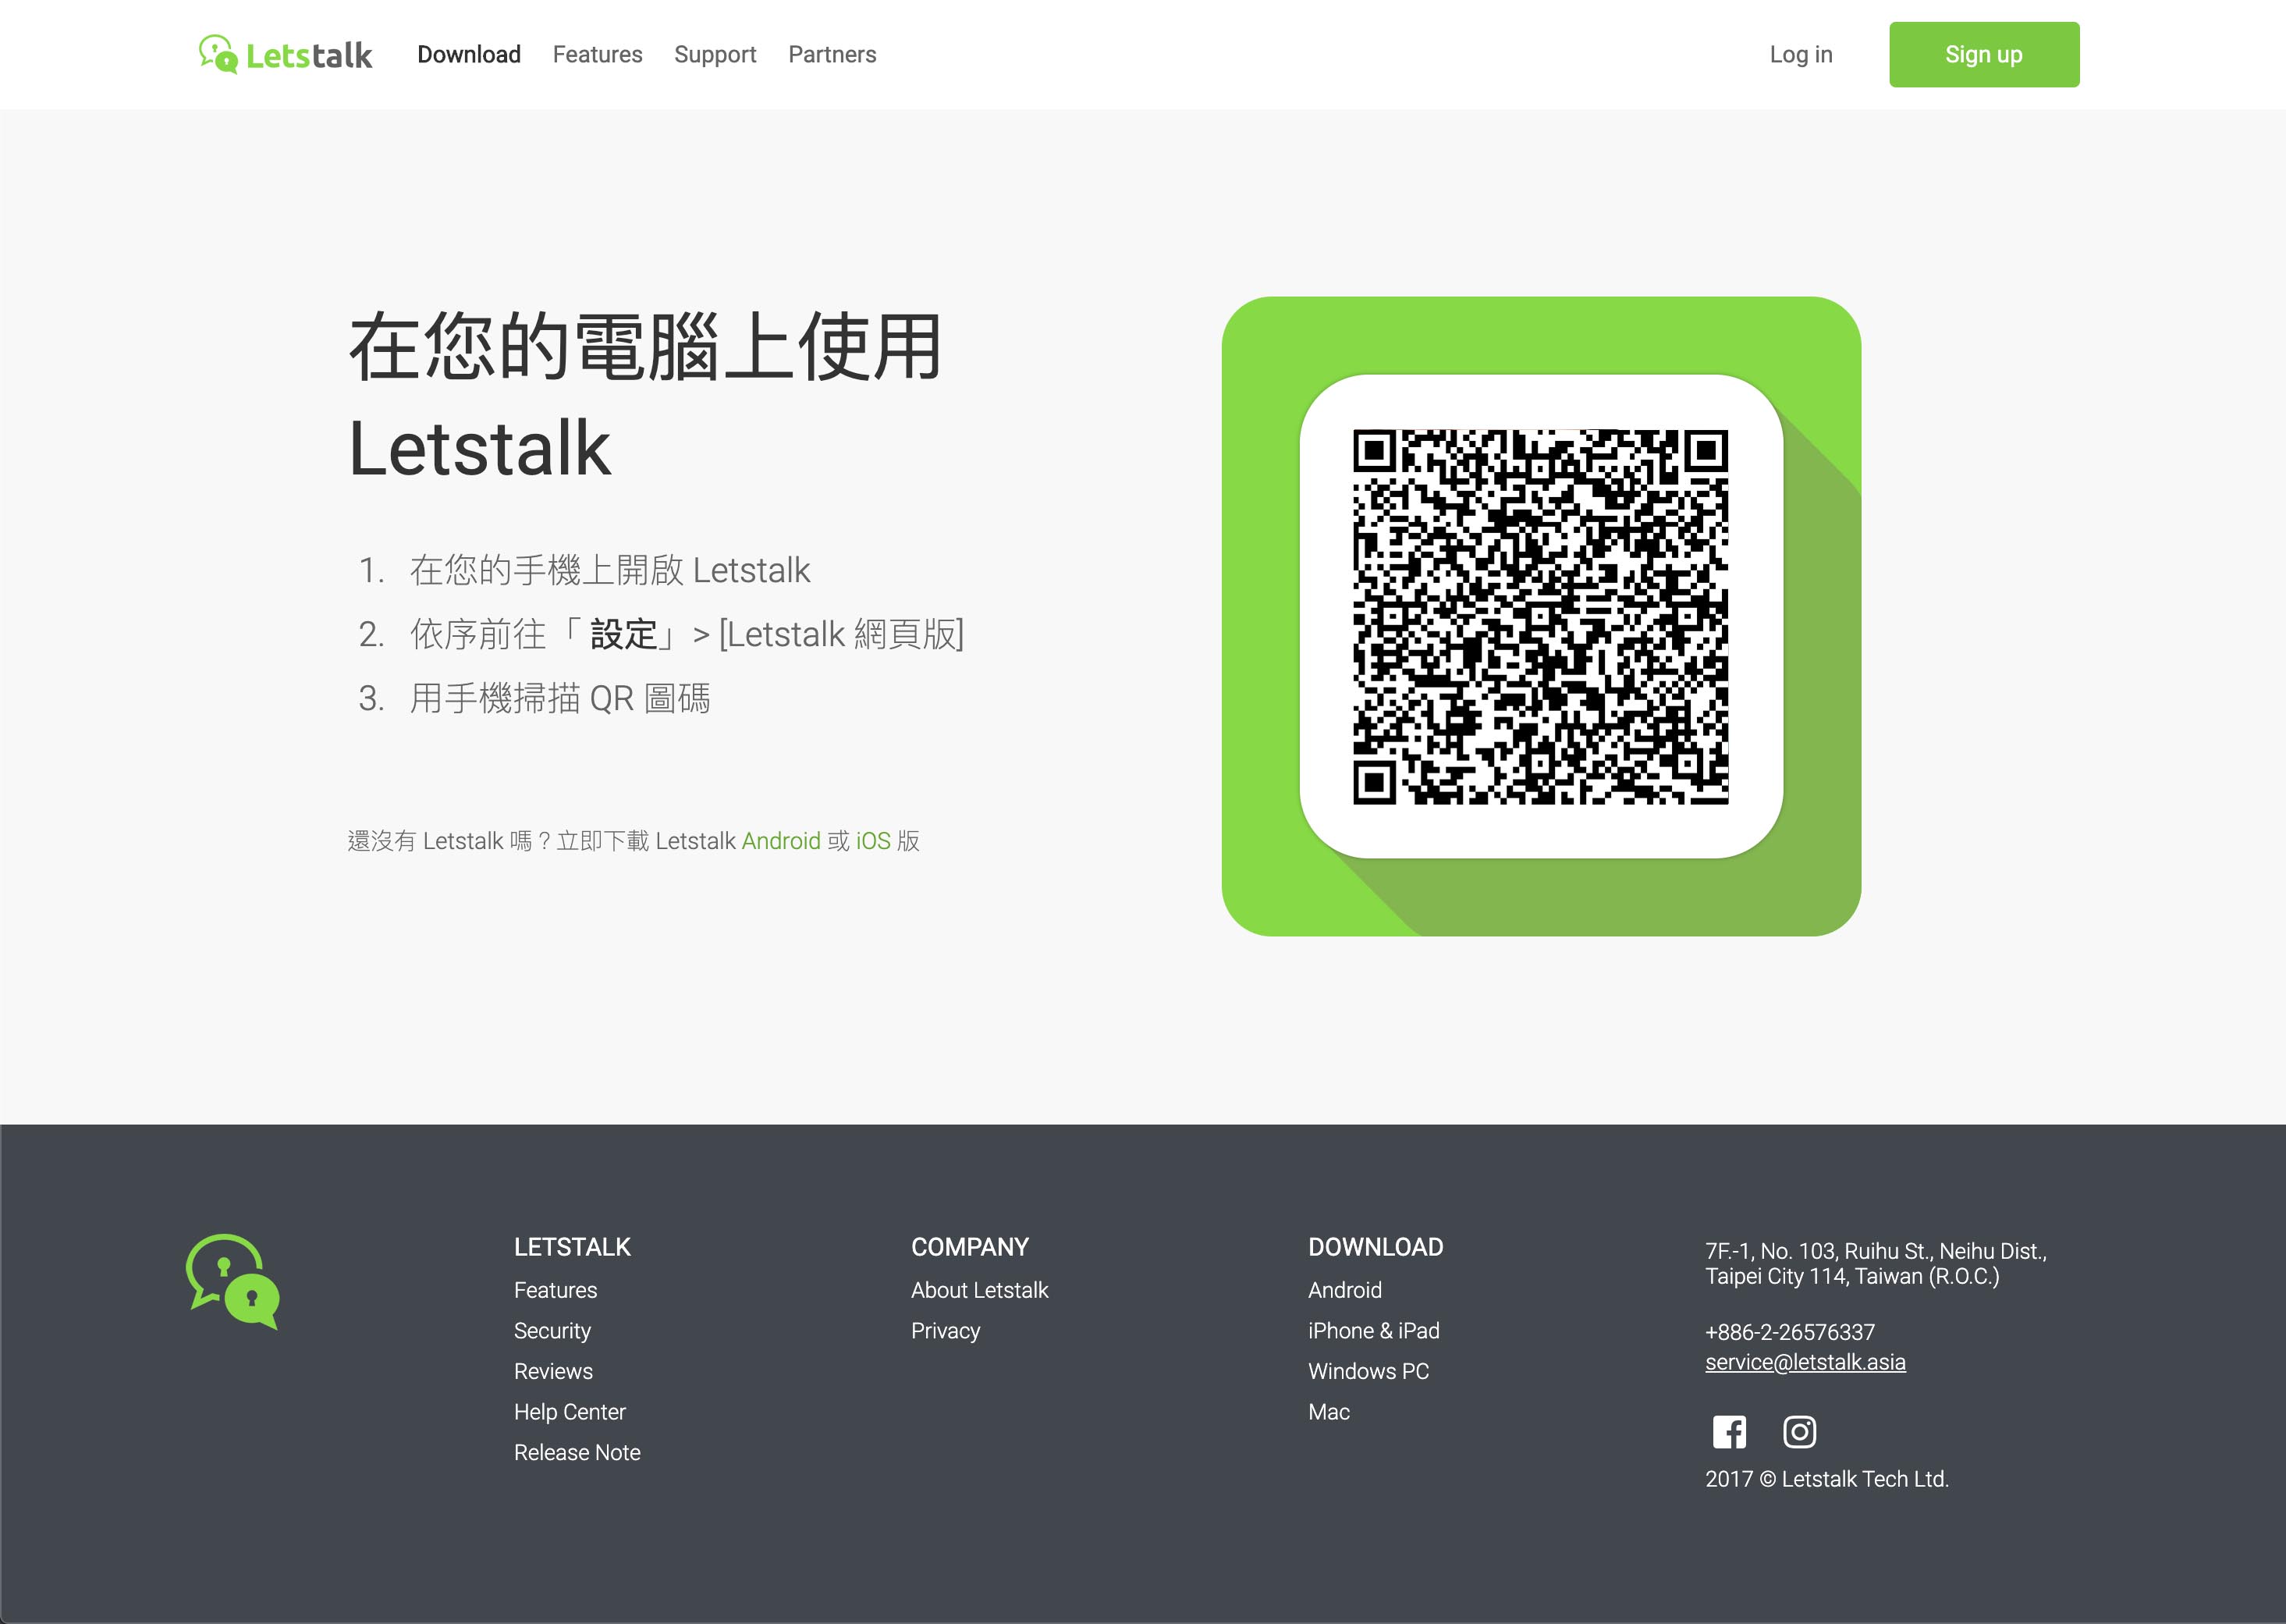Select Windows PC download link
The width and height of the screenshot is (2286, 1624).
click(1368, 1371)
